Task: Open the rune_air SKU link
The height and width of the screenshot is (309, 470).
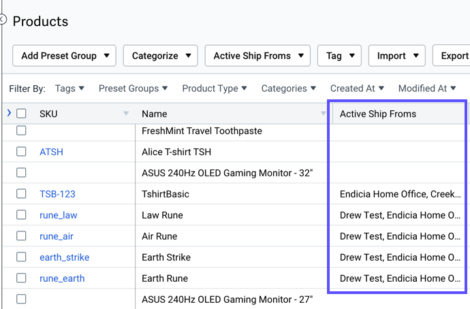Action: 57,236
